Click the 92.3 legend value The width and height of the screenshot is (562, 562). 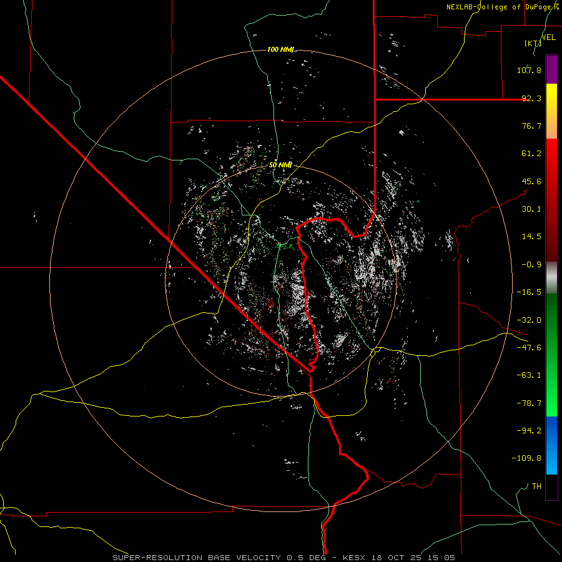531,98
